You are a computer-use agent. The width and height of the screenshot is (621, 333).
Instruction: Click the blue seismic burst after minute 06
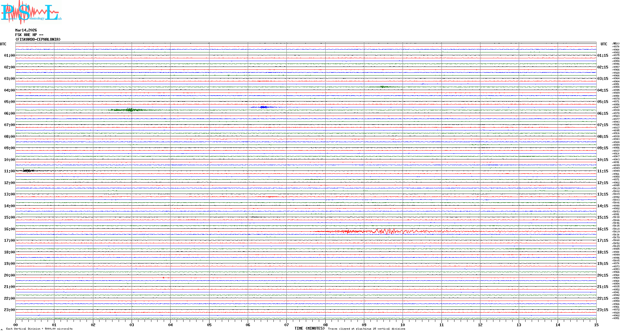[264, 107]
